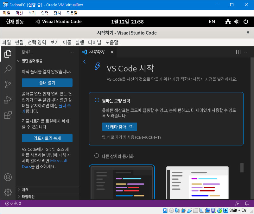Open the errors and warnings status item
Screen dimensions: 254x214
tap(13, 203)
